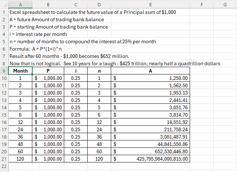Select the 'i' table header cell
The image size is (237, 172).
tap(76, 71)
